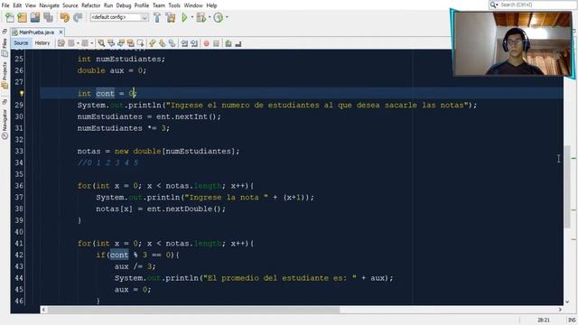
Task: Open the Edit menu
Action: 17,5
